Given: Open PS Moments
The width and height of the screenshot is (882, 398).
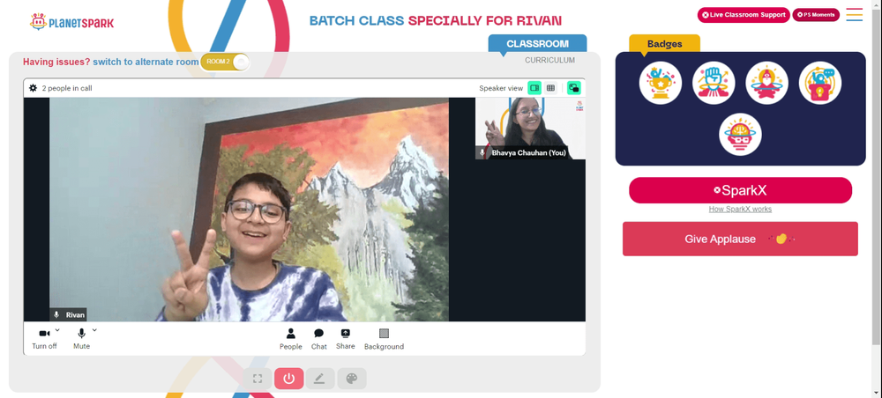Looking at the screenshot, I should [x=816, y=15].
